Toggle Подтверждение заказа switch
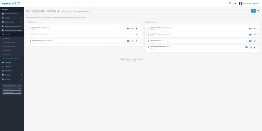 (247, 47)
